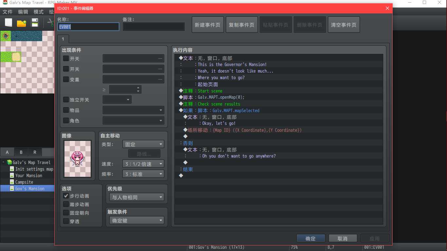Open the second 开关 switch selector field

(x=134, y=69)
